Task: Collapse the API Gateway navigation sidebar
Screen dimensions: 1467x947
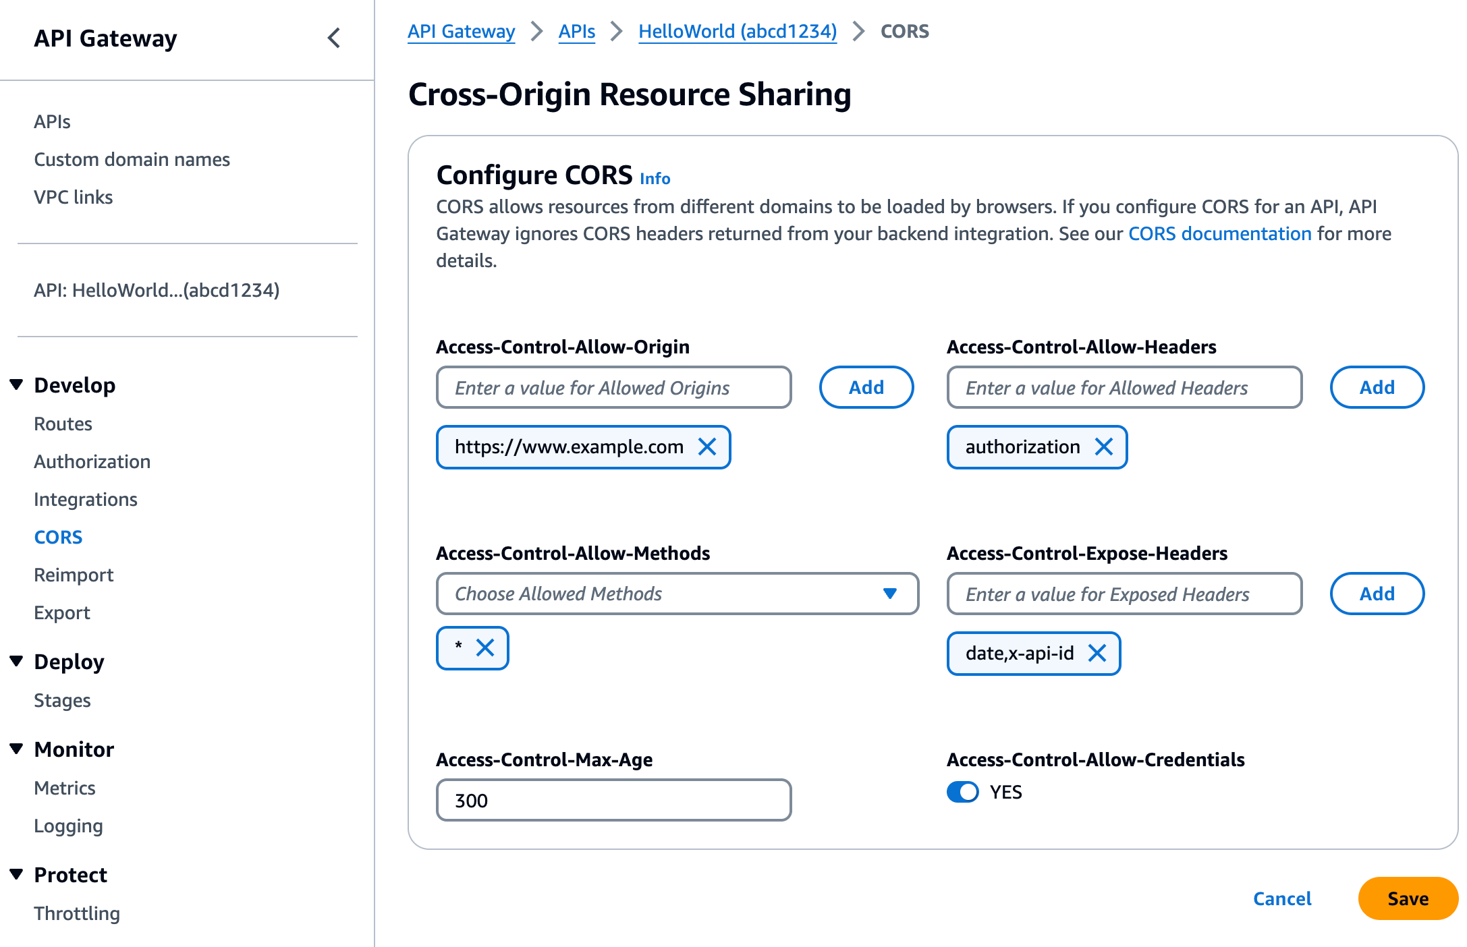Action: point(334,38)
